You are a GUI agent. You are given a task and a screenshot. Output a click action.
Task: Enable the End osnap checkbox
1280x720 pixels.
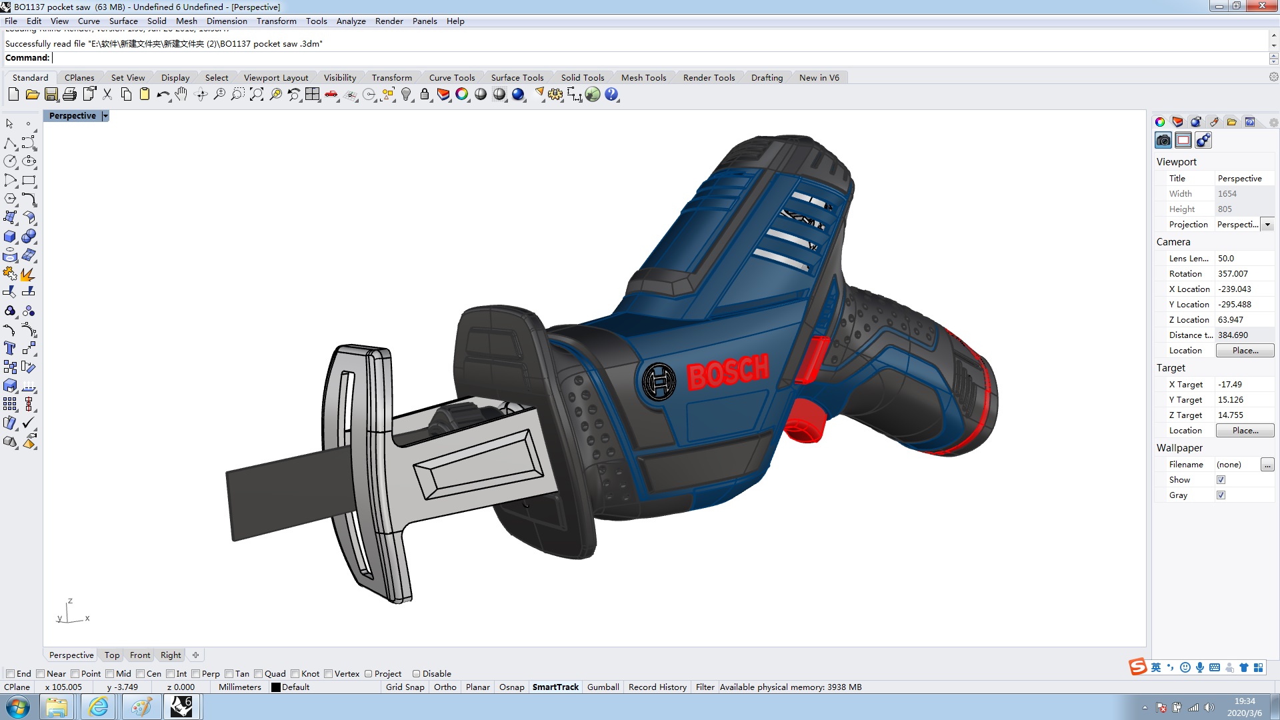pos(11,673)
